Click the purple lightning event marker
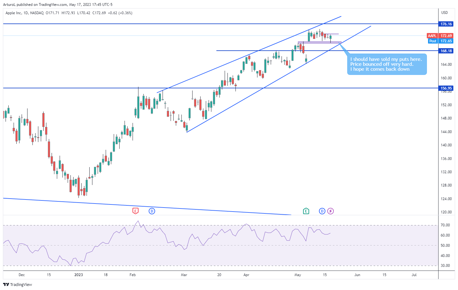 (331, 211)
